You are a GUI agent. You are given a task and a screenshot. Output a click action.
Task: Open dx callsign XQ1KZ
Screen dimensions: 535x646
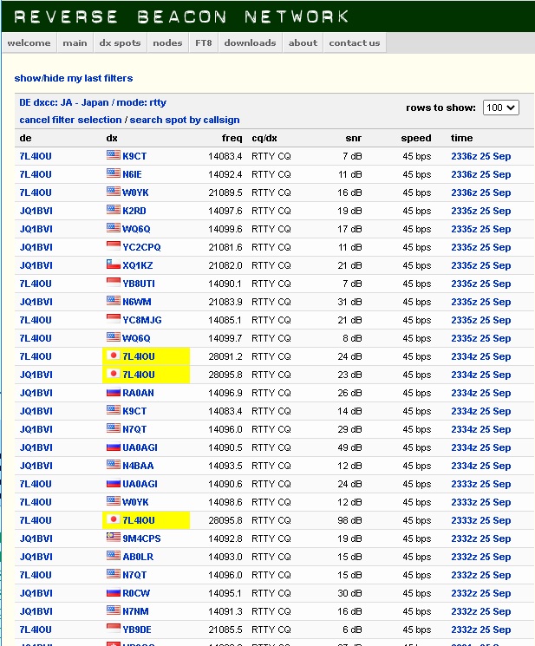coord(137,265)
